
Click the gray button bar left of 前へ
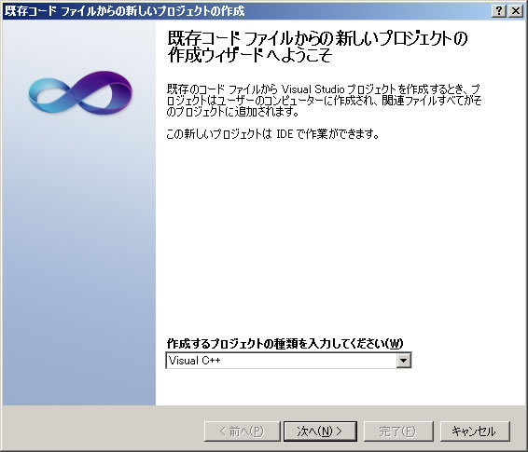point(101,429)
